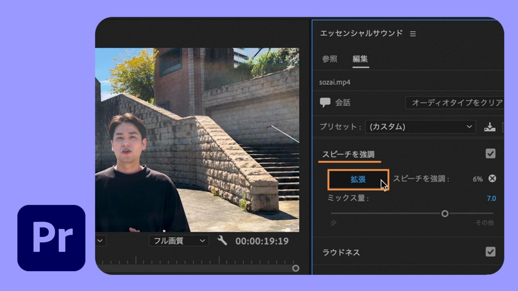Click the Premiere Pro Pr logo
The image size is (518, 291).
pos(51,238)
